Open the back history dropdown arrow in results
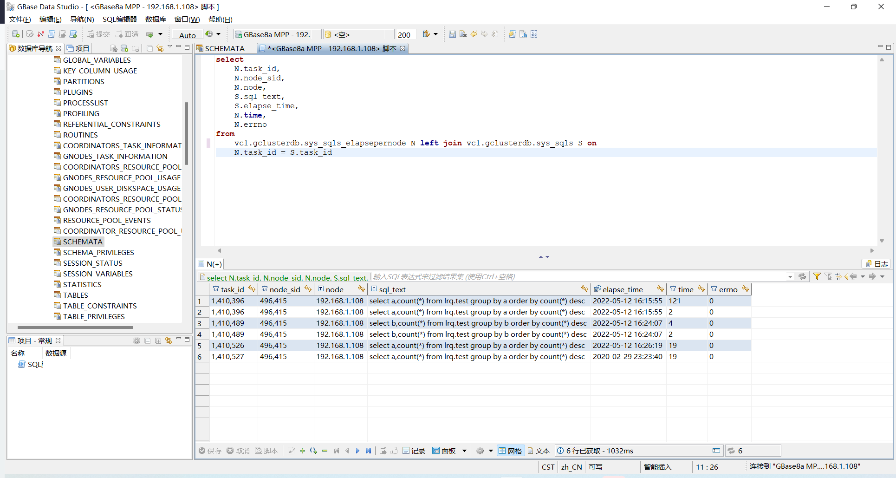Screen dimensions: 896x478 pyautogui.click(x=863, y=276)
